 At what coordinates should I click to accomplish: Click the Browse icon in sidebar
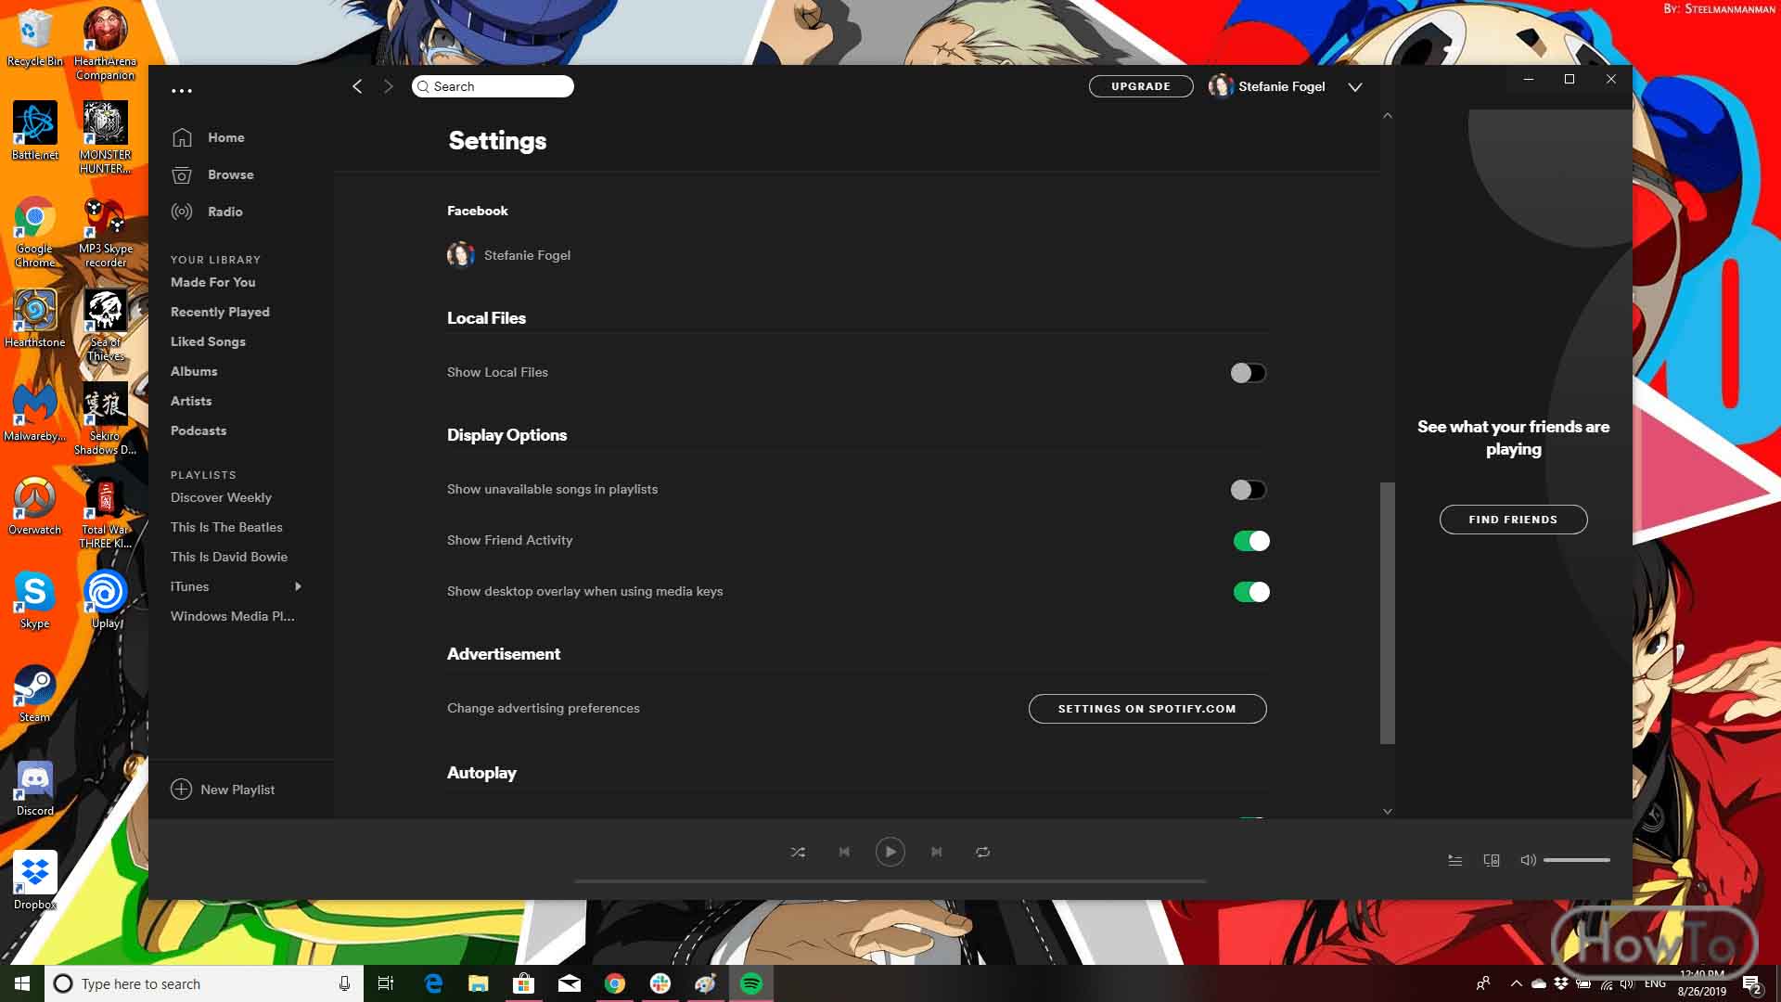[x=182, y=174]
